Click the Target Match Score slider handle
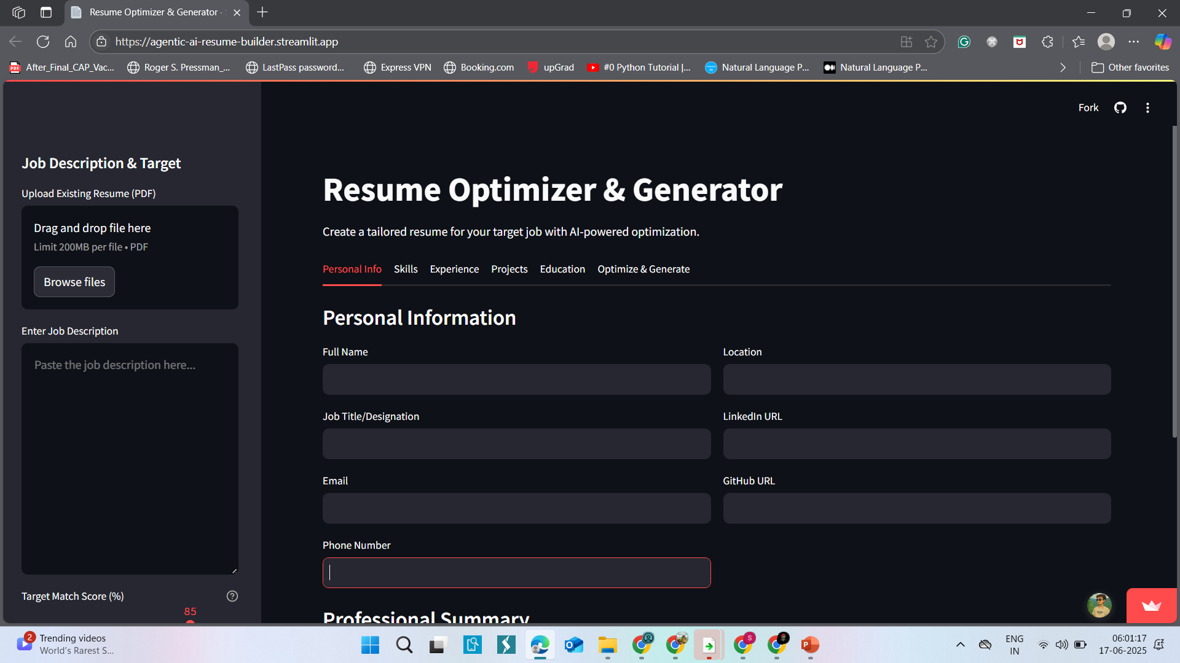Screen dimensions: 1180x663 pyautogui.click(x=191, y=622)
